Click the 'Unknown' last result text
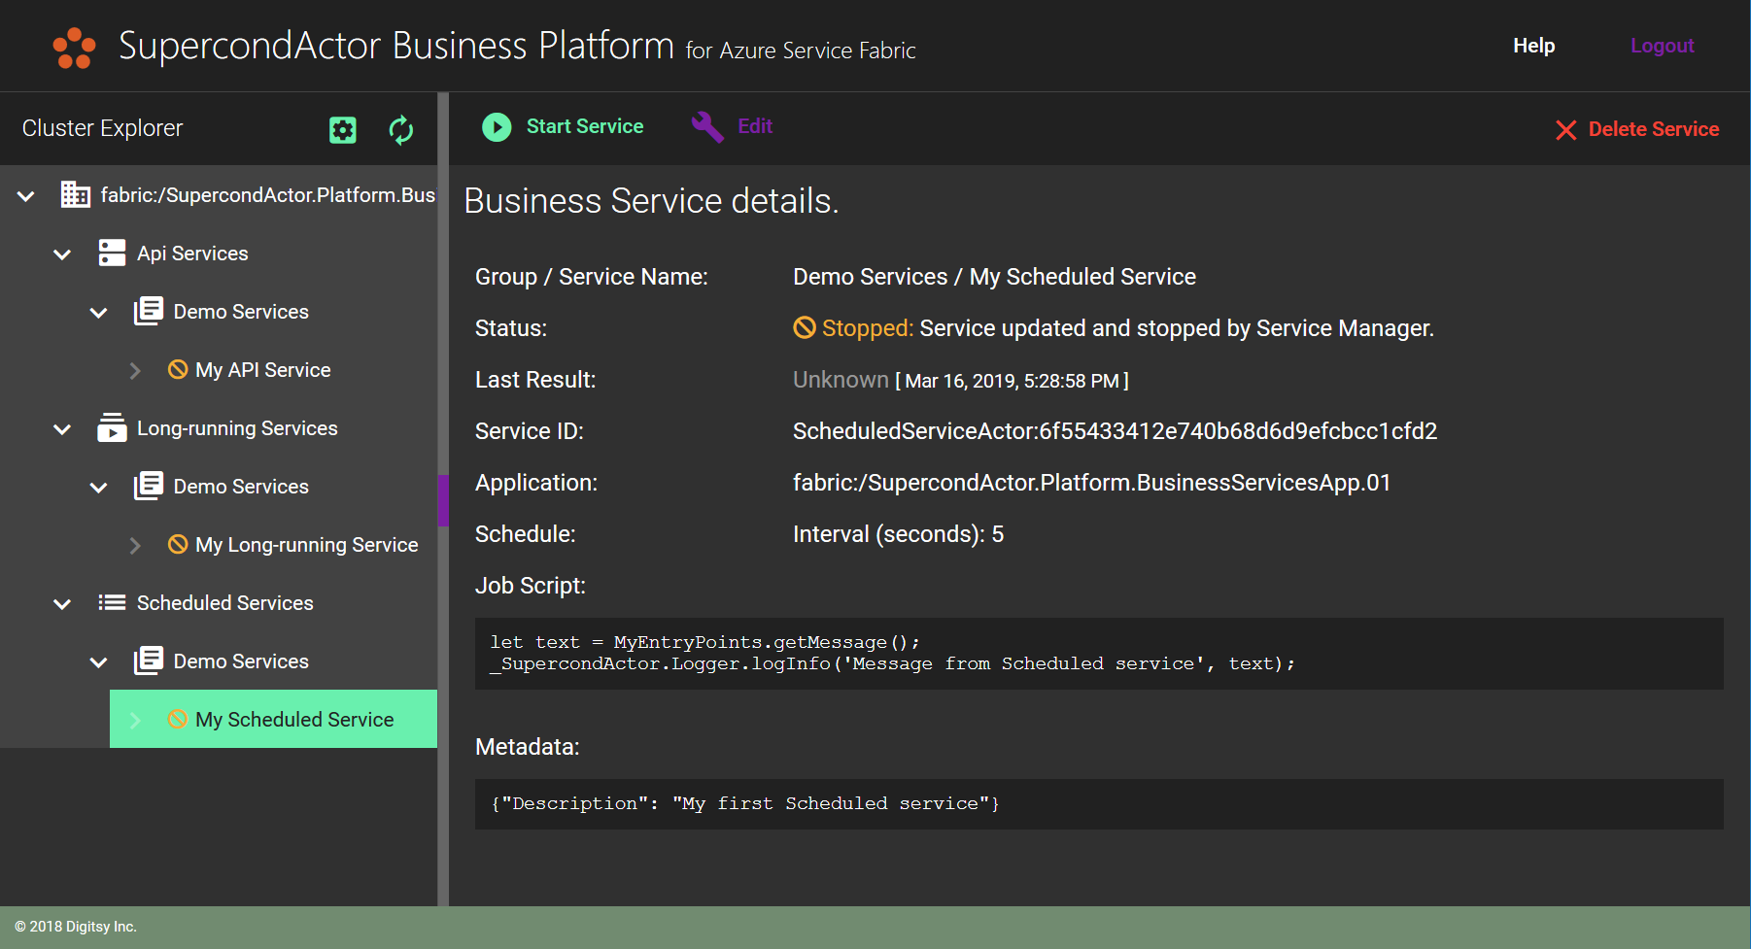Image resolution: width=1751 pixels, height=949 pixels. [841, 380]
